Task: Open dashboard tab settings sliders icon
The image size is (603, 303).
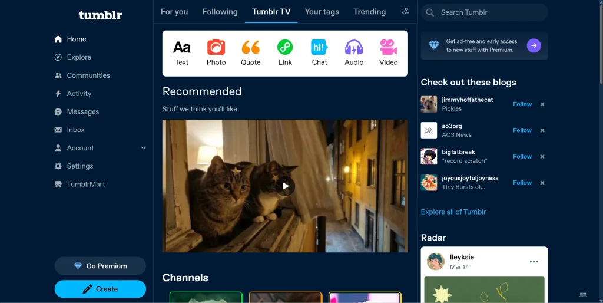Action: pos(405,11)
